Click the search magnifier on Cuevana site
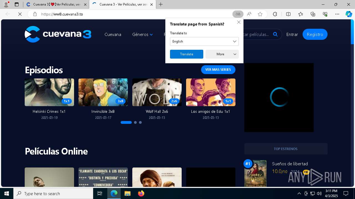The width and height of the screenshot is (355, 199). point(275,34)
